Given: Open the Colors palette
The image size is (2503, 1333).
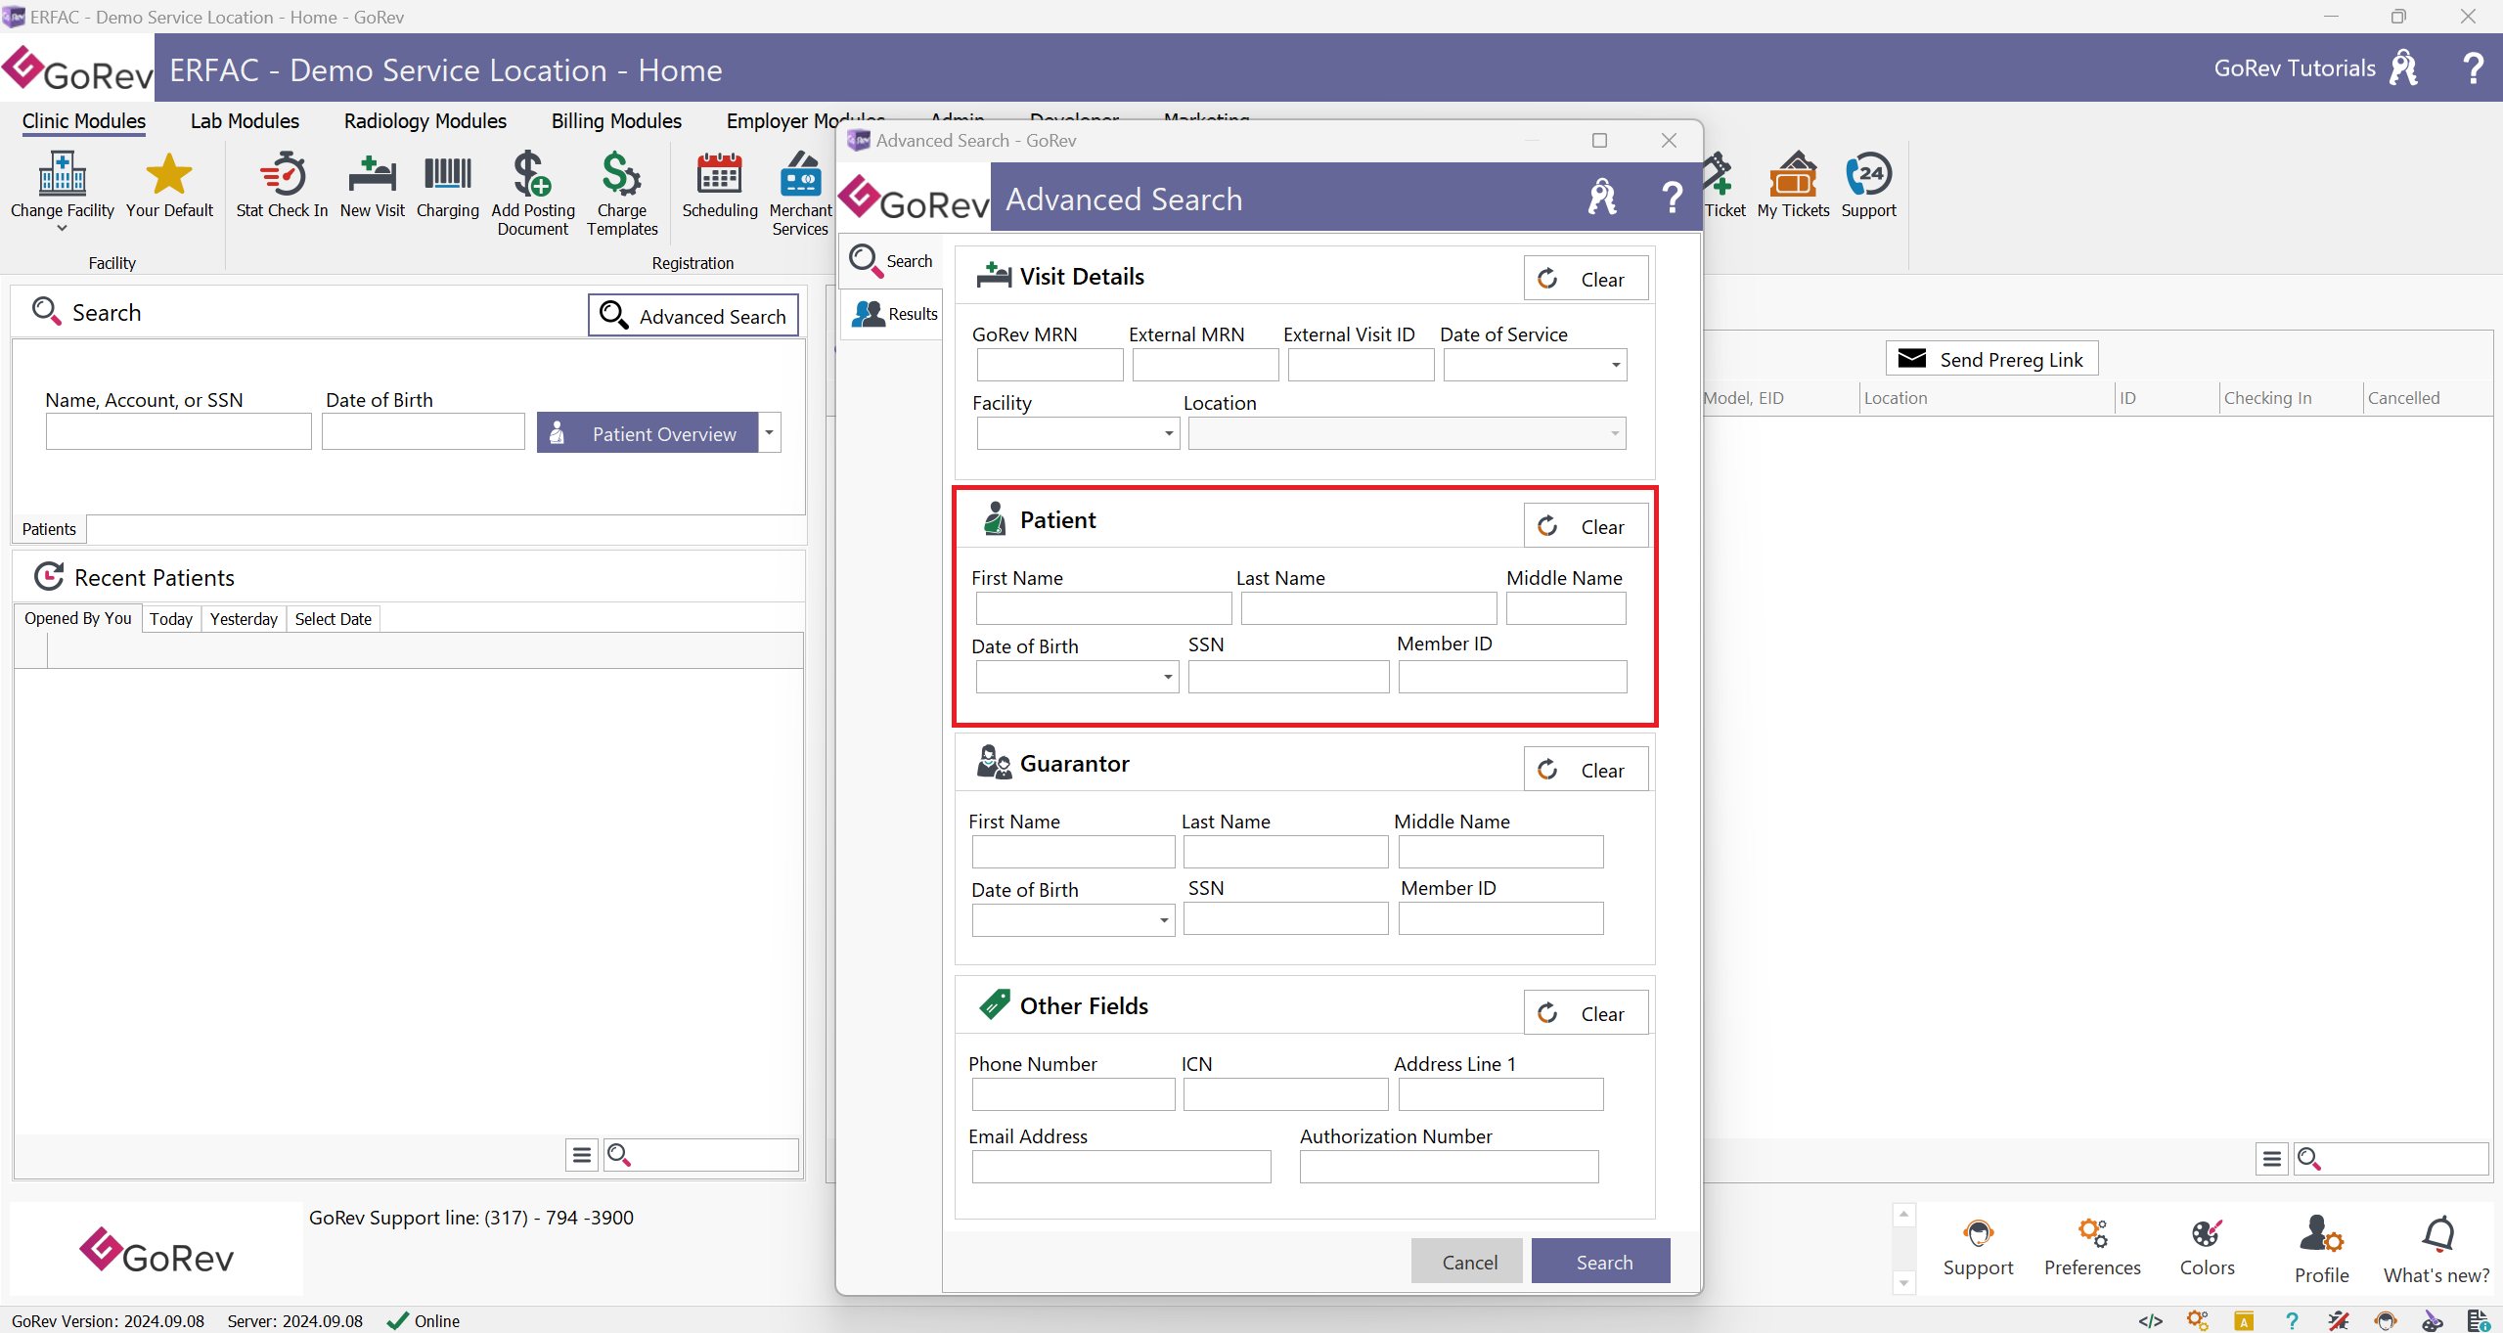Looking at the screenshot, I should [2207, 1249].
